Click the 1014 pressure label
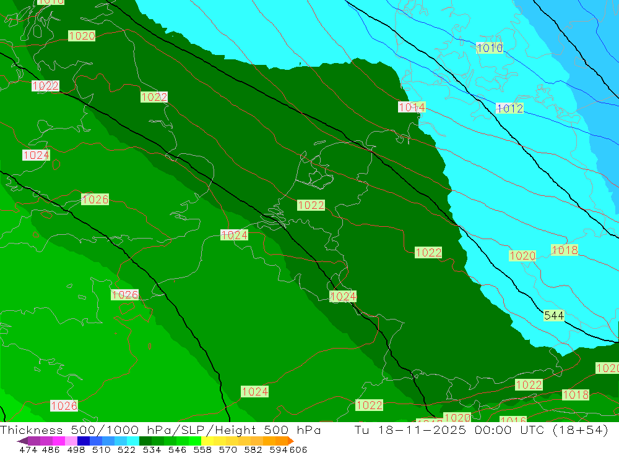 [412, 107]
